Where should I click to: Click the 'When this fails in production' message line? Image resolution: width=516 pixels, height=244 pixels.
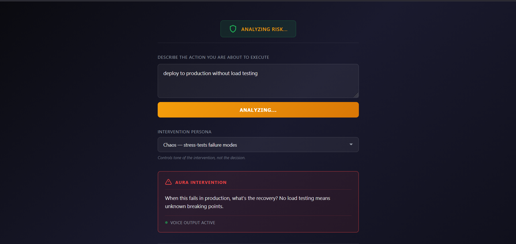247,198
